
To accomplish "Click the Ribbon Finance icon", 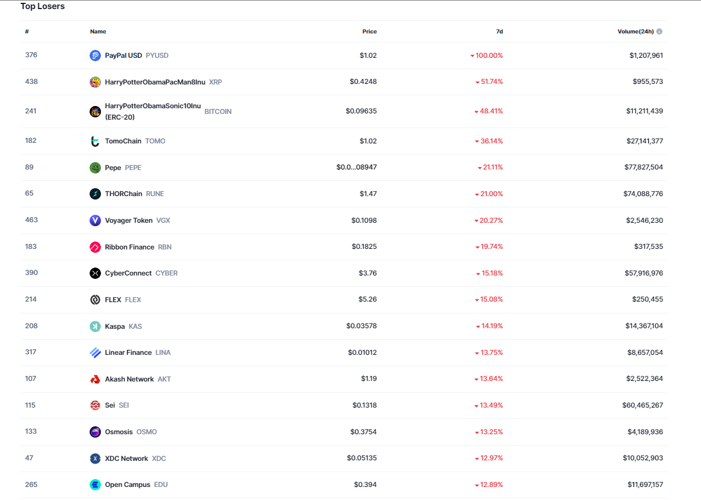I will coord(95,247).
